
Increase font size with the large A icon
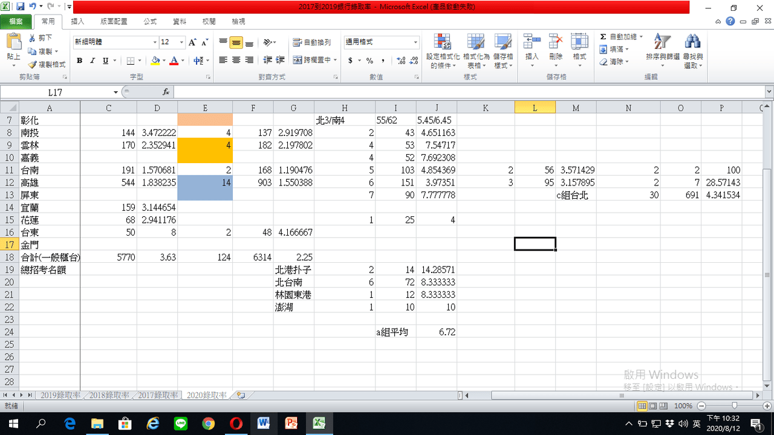[192, 42]
